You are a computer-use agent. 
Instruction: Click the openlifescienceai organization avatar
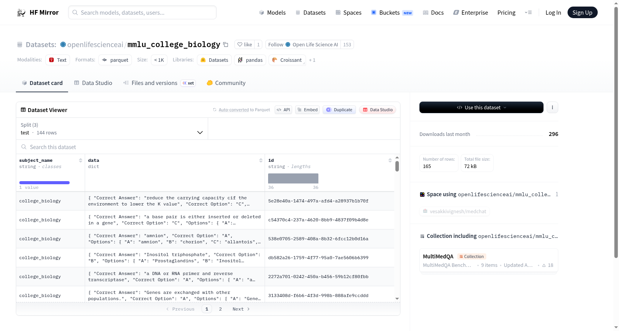click(x=63, y=44)
